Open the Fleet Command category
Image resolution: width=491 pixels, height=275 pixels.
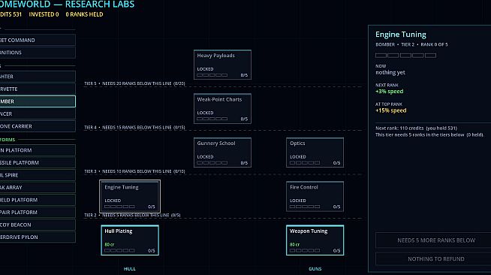(x=38, y=40)
